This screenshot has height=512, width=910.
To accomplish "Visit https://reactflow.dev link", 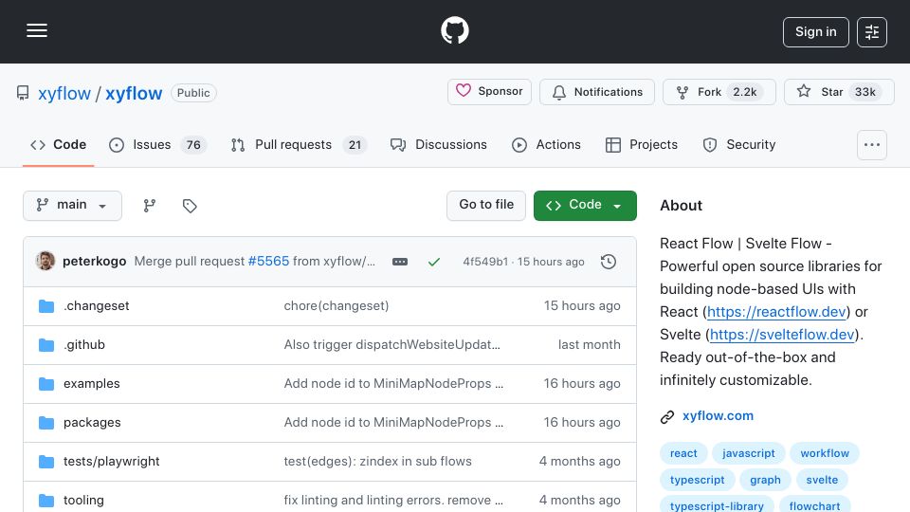I will point(776,312).
